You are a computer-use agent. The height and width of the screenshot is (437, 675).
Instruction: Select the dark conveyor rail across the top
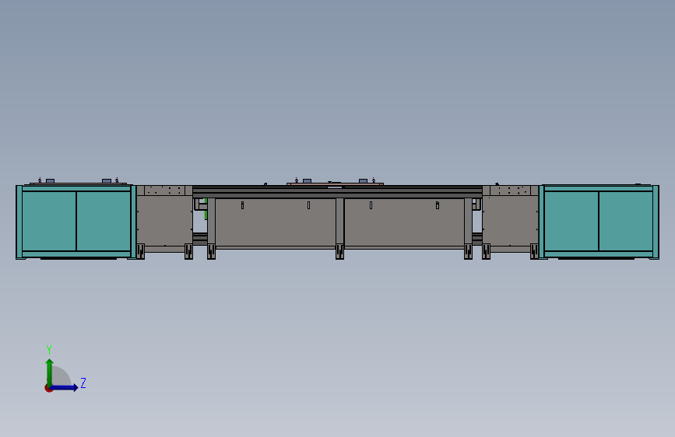pos(338,192)
